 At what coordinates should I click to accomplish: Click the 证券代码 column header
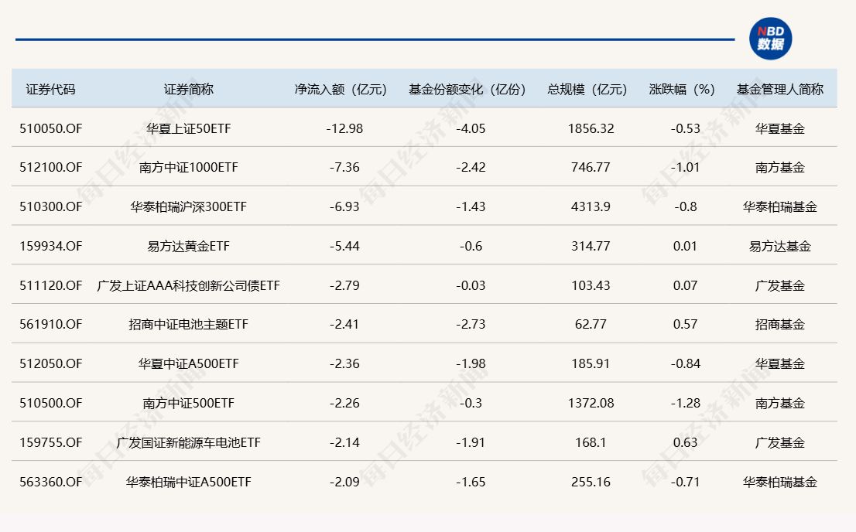coord(51,89)
